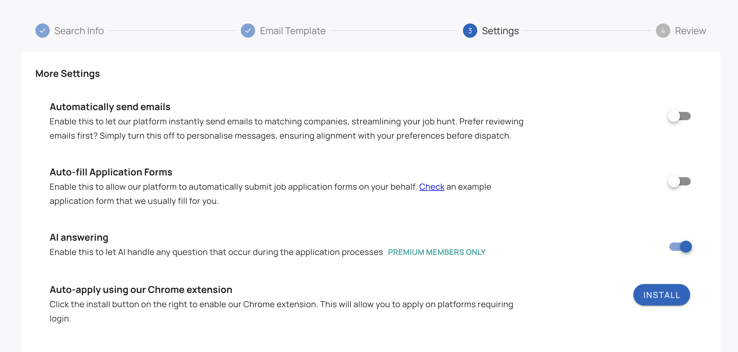Click the Email Template checkmark icon
Screen dimensions: 738x352
pyautogui.click(x=248, y=31)
